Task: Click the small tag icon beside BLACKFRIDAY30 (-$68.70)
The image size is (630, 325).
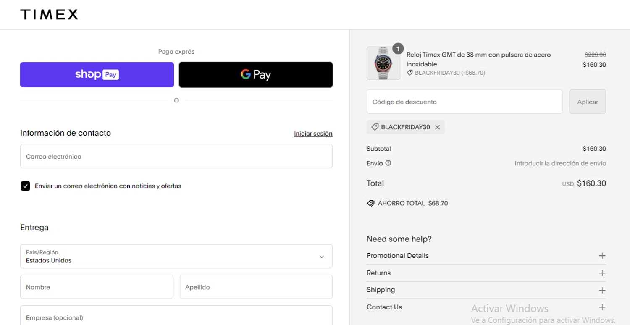Action: click(x=410, y=73)
